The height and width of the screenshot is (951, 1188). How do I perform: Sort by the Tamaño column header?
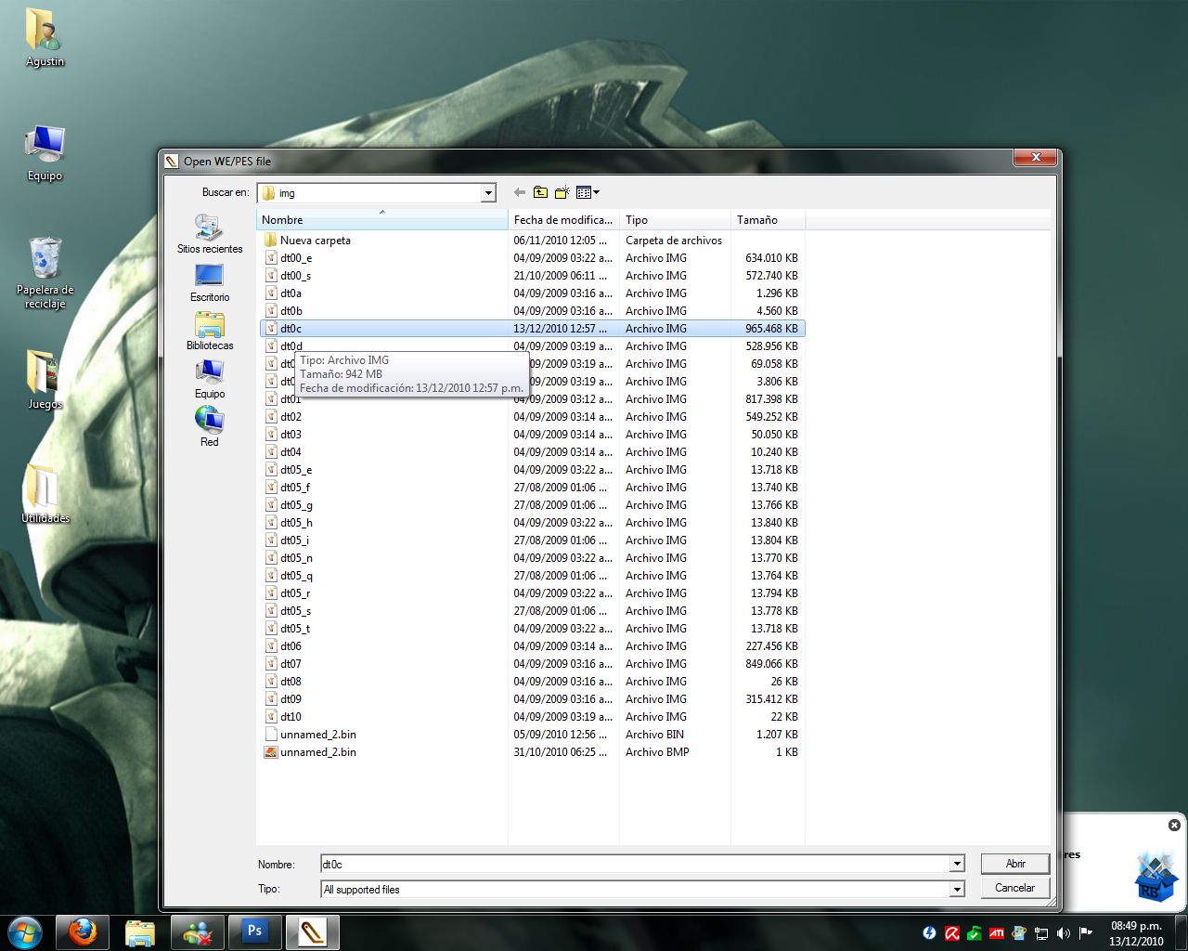(768, 220)
